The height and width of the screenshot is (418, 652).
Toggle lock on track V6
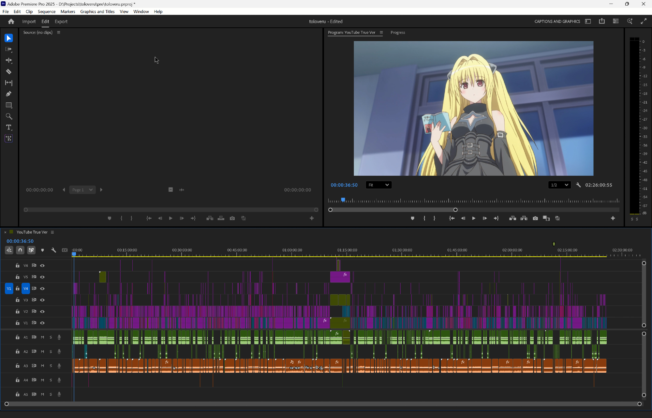[18, 265]
